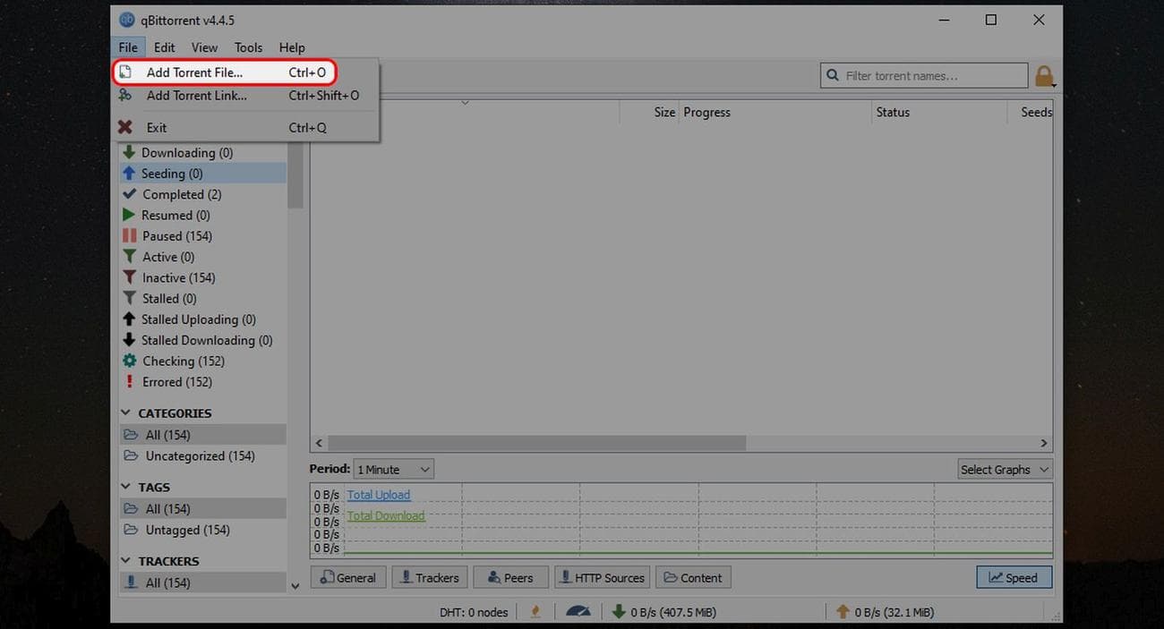Open the Trackers panel button

429,577
